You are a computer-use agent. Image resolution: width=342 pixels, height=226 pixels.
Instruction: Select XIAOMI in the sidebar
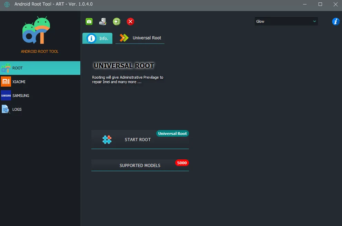pyautogui.click(x=40, y=82)
